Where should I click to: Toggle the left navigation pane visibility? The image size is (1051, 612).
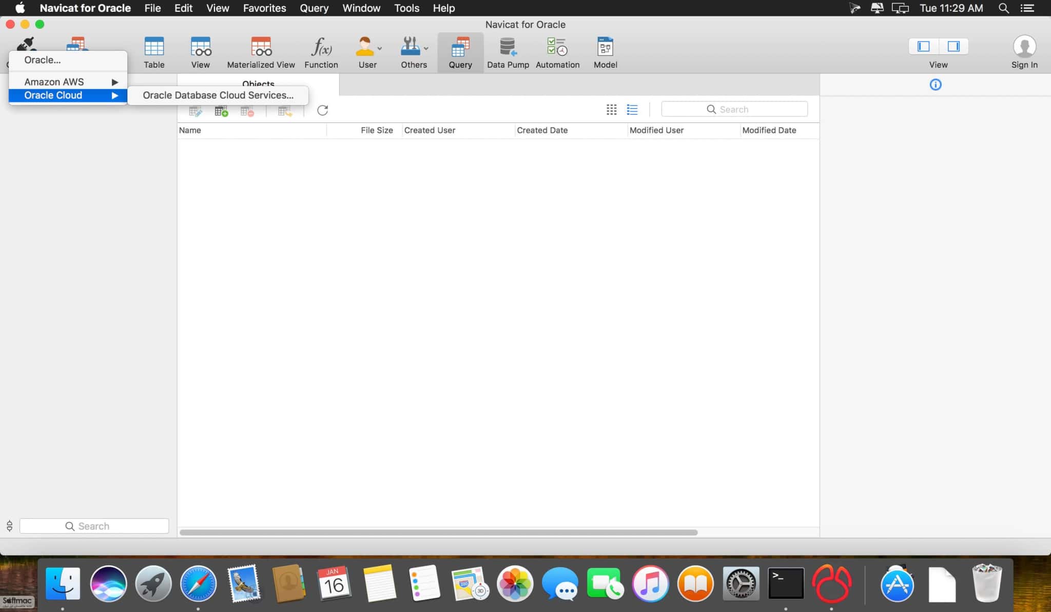click(x=924, y=46)
